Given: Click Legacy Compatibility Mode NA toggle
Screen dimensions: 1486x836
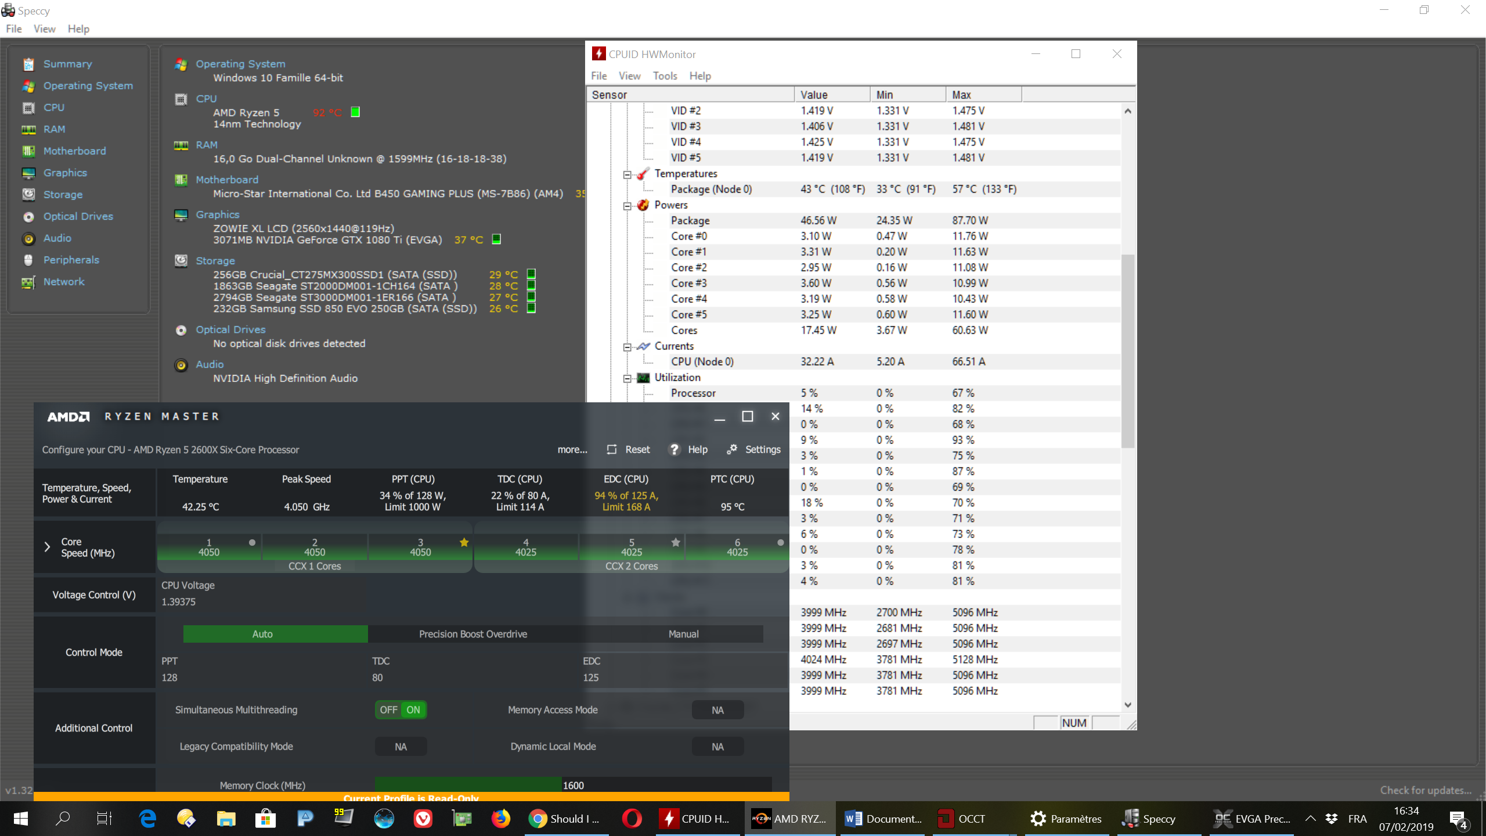Looking at the screenshot, I should [x=401, y=747].
